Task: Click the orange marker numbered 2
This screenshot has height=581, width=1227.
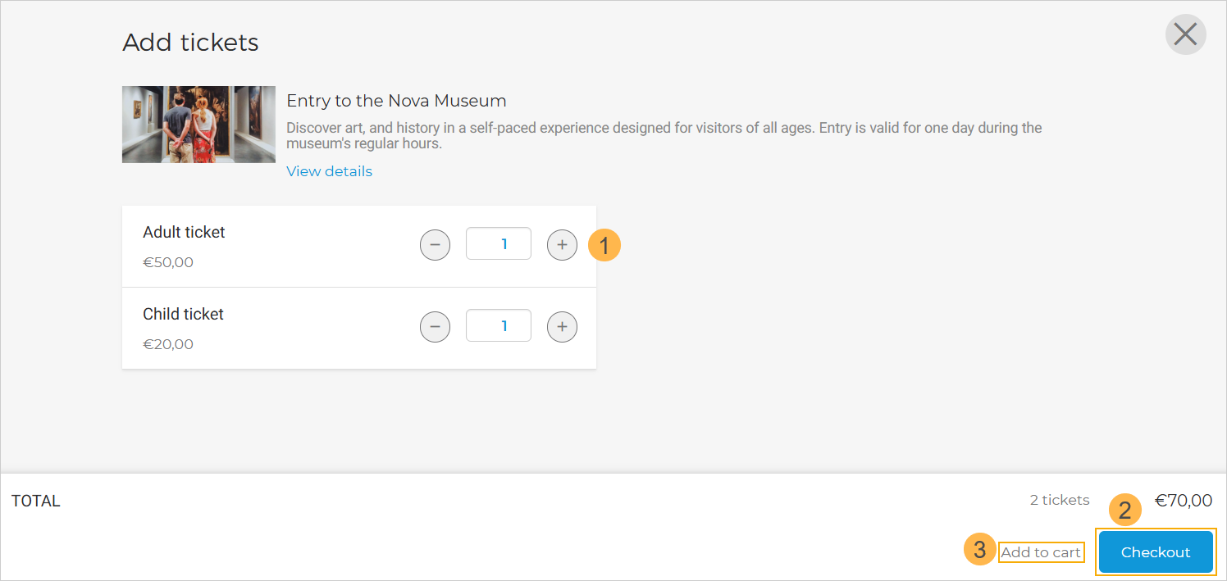Action: (1125, 511)
